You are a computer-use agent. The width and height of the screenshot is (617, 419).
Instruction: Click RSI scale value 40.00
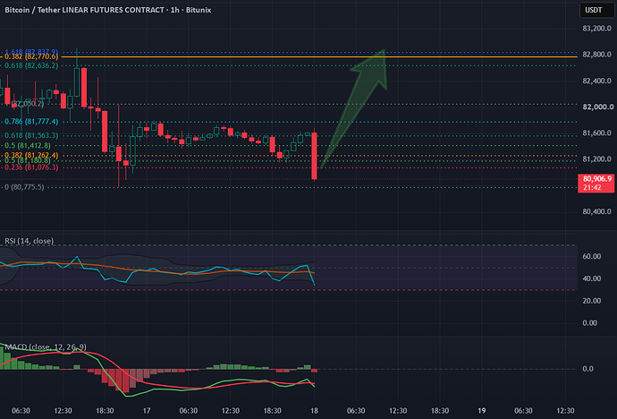pos(591,278)
